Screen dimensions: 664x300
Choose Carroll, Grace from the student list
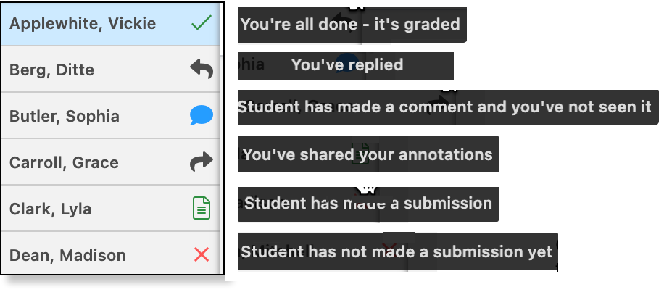pos(111,162)
